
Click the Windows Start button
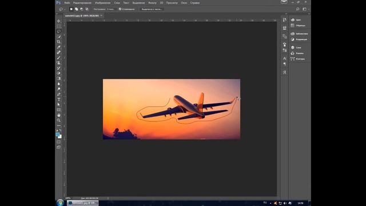point(60,203)
